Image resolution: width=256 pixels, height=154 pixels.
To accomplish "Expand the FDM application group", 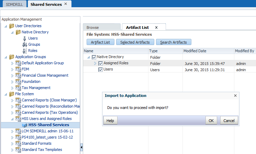I will (13, 69).
